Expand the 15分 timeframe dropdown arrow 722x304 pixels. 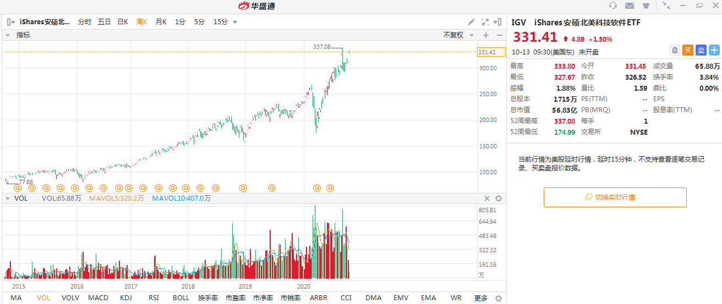235,22
